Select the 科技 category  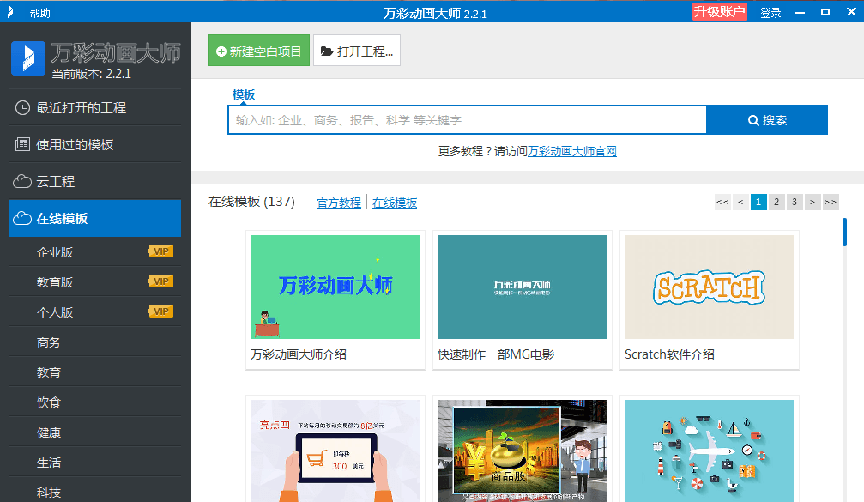[94, 492]
